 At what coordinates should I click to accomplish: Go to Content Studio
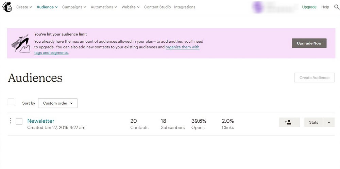click(157, 7)
